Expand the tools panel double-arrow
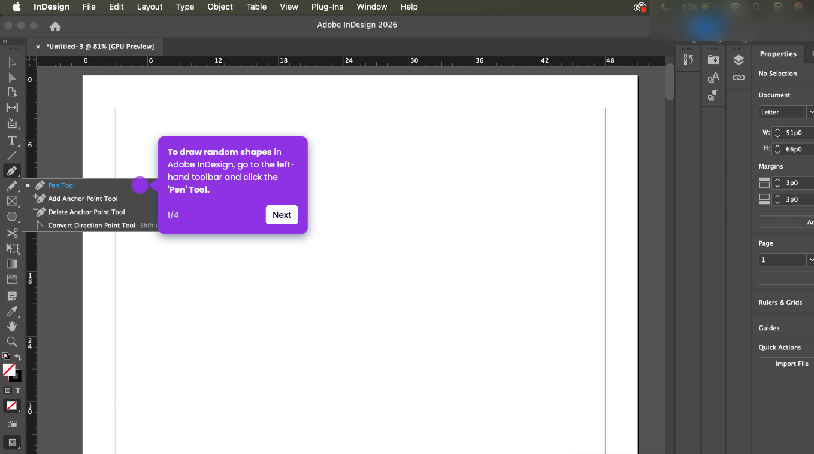 click(5, 42)
